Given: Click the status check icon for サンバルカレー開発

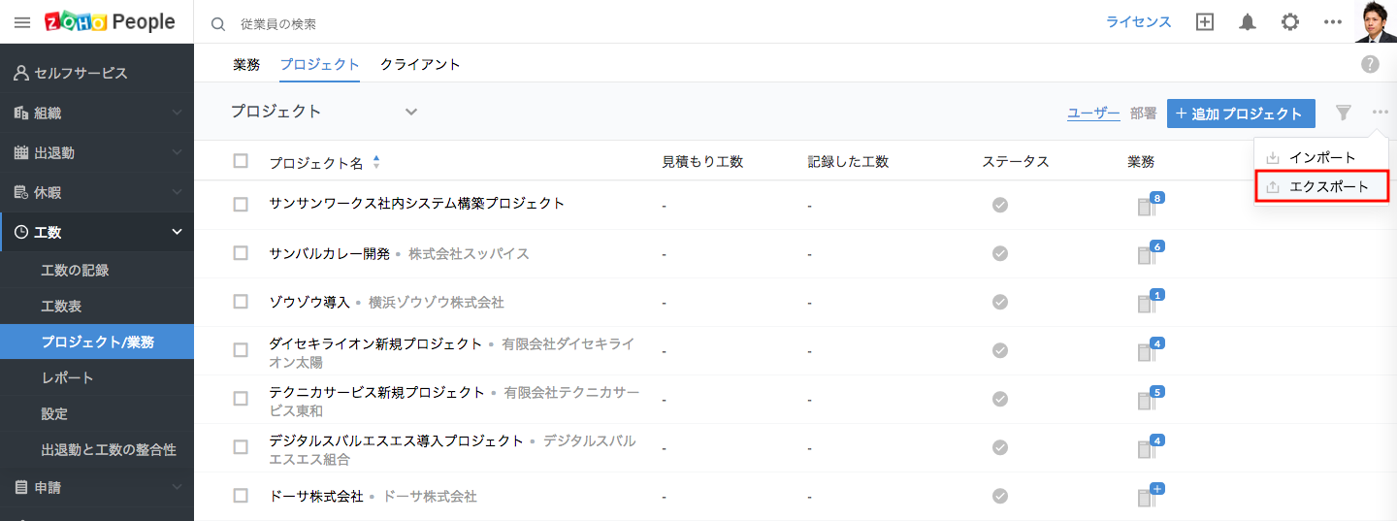Looking at the screenshot, I should tap(1000, 253).
